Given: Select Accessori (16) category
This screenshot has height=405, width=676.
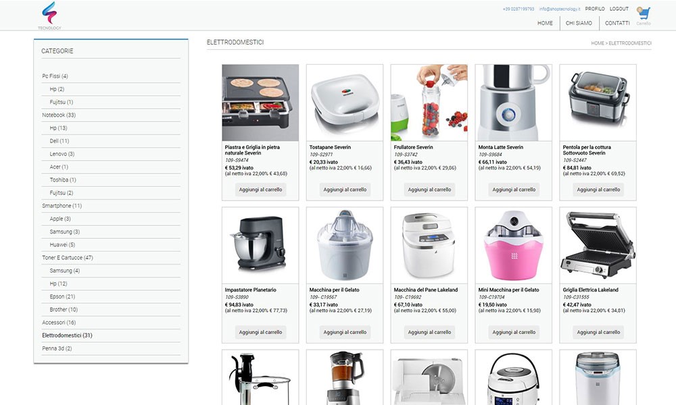Looking at the screenshot, I should click(59, 322).
